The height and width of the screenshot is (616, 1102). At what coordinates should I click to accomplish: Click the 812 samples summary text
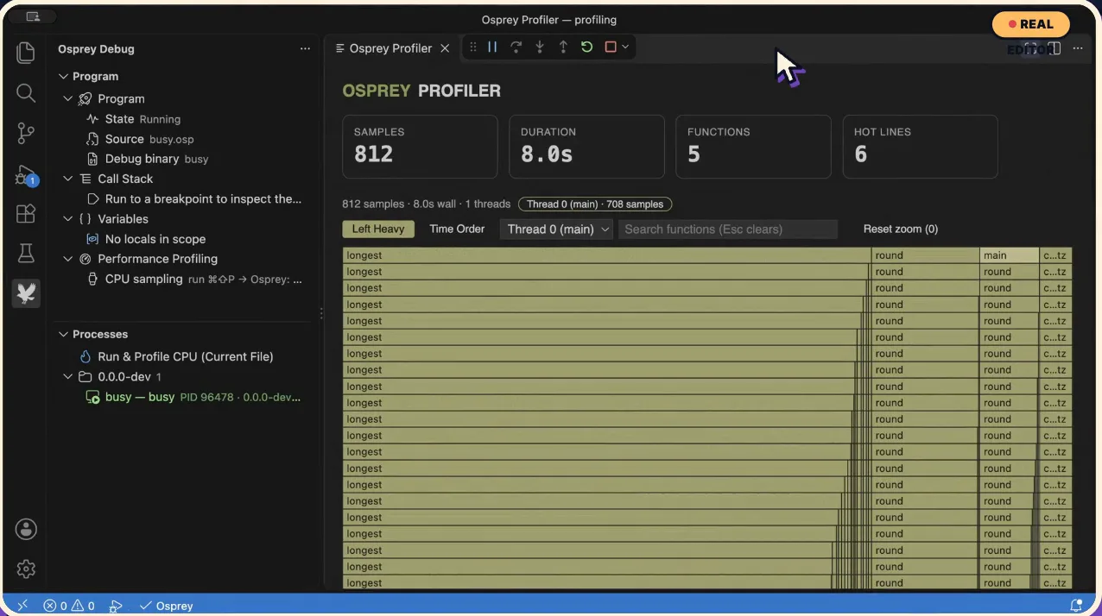click(427, 204)
